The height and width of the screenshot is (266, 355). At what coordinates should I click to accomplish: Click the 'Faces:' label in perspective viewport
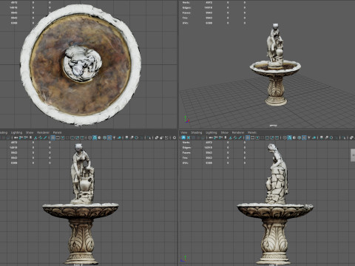[186, 13]
